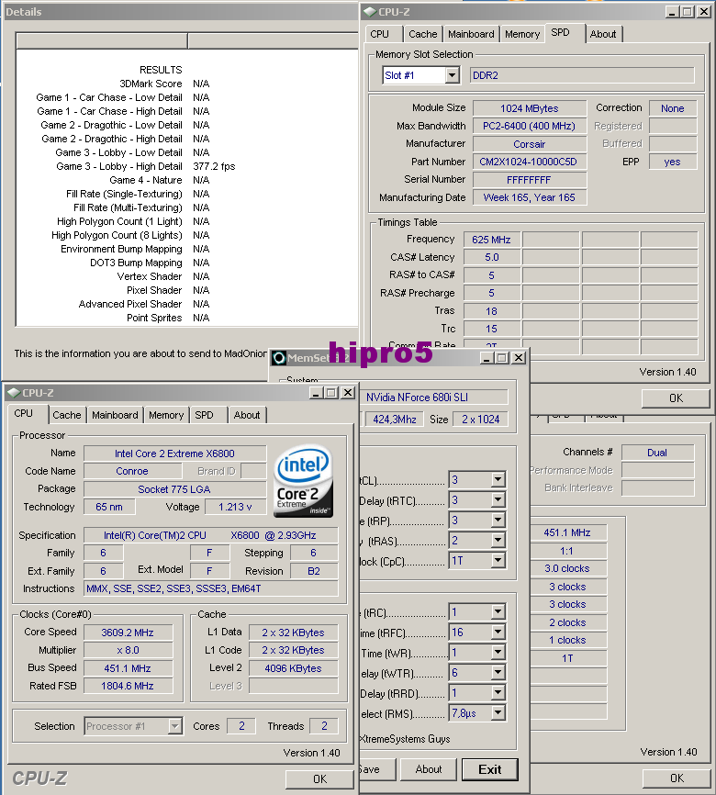The image size is (716, 795).
Task: Switch to Memory tab in SPD window
Action: point(522,34)
